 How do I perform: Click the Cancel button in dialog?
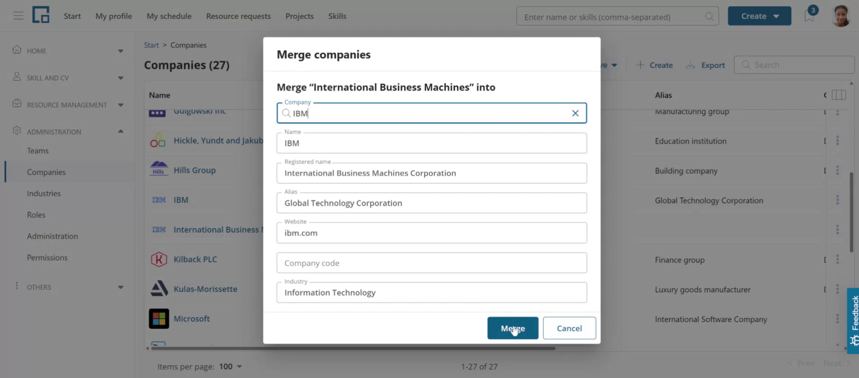[569, 328]
